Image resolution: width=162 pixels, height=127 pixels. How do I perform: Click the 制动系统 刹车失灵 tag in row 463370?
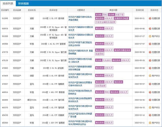(x=104, y=107)
